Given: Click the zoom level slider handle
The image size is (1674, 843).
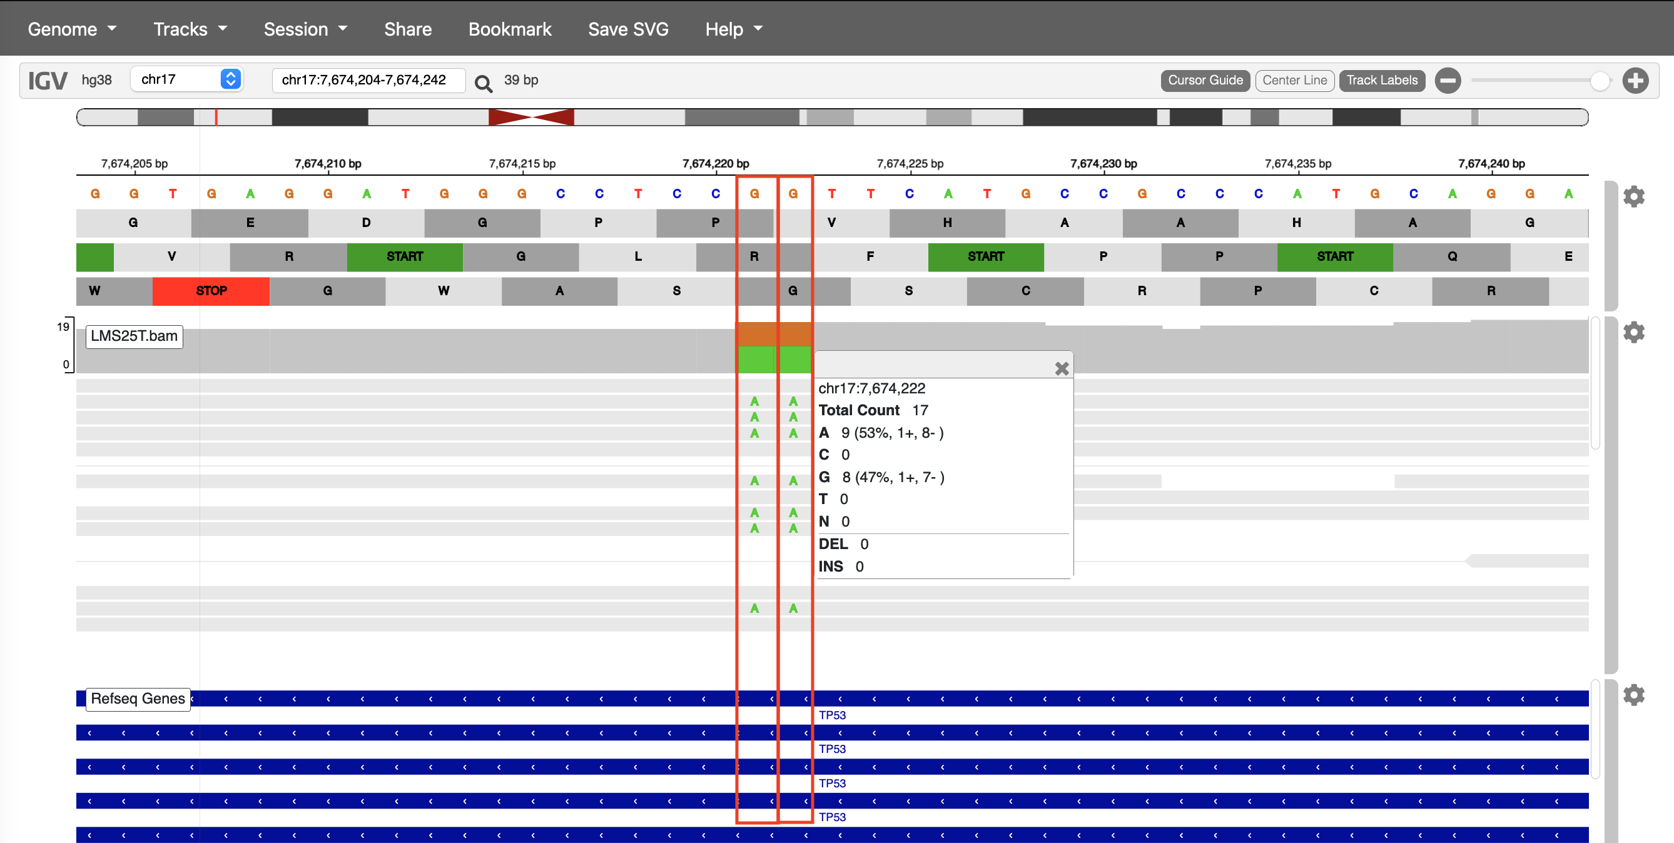Looking at the screenshot, I should point(1600,81).
